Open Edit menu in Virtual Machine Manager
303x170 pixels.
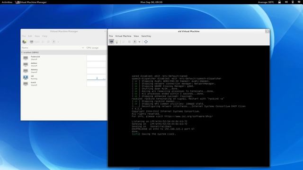pos(30,36)
